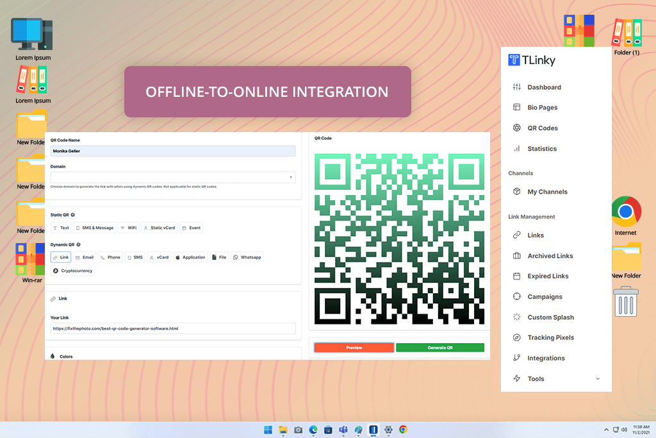Open the Lorem Ipsum computer desktop icon
This screenshot has width=656, height=438.
33,39
